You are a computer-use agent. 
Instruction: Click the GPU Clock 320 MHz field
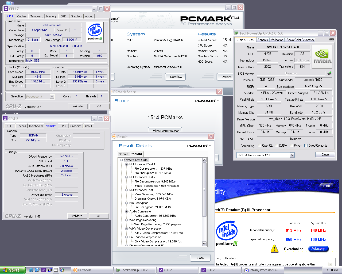click(265, 125)
